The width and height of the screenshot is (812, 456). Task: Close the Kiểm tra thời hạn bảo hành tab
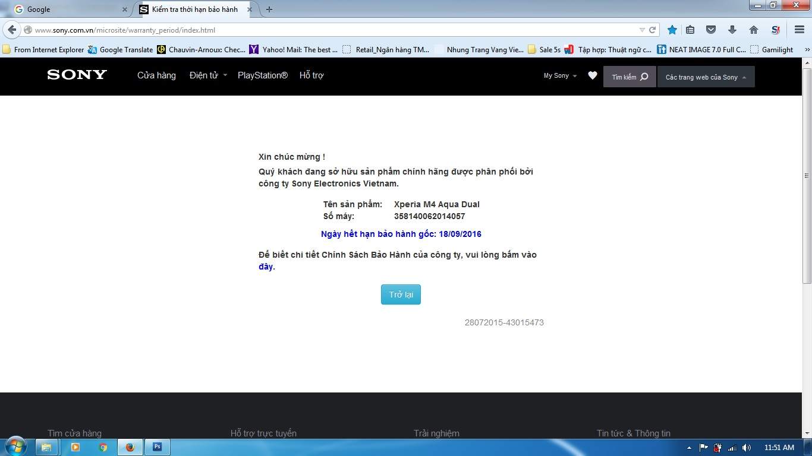pos(250,9)
